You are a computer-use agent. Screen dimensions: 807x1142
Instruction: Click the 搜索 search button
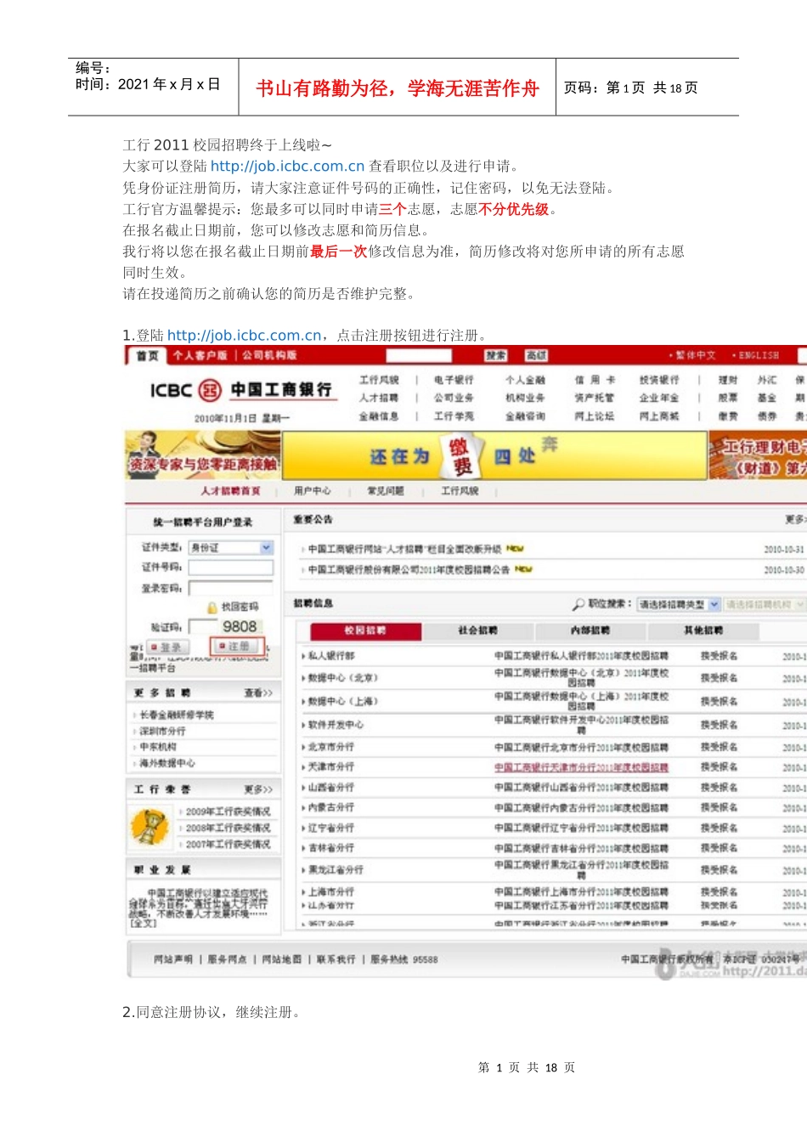pyautogui.click(x=496, y=355)
